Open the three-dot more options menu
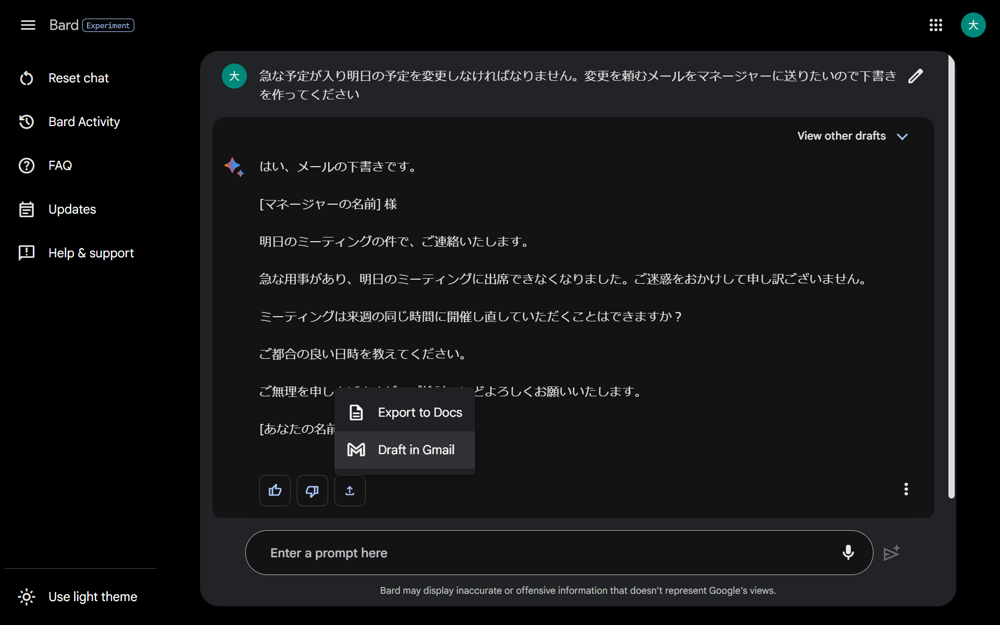This screenshot has width=1000, height=625. point(906,489)
